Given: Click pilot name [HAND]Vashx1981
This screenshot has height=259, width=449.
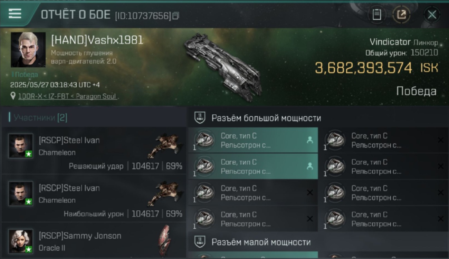Looking at the screenshot, I should [x=97, y=40].
